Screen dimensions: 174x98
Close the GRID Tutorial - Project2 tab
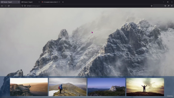pos(39,2)
